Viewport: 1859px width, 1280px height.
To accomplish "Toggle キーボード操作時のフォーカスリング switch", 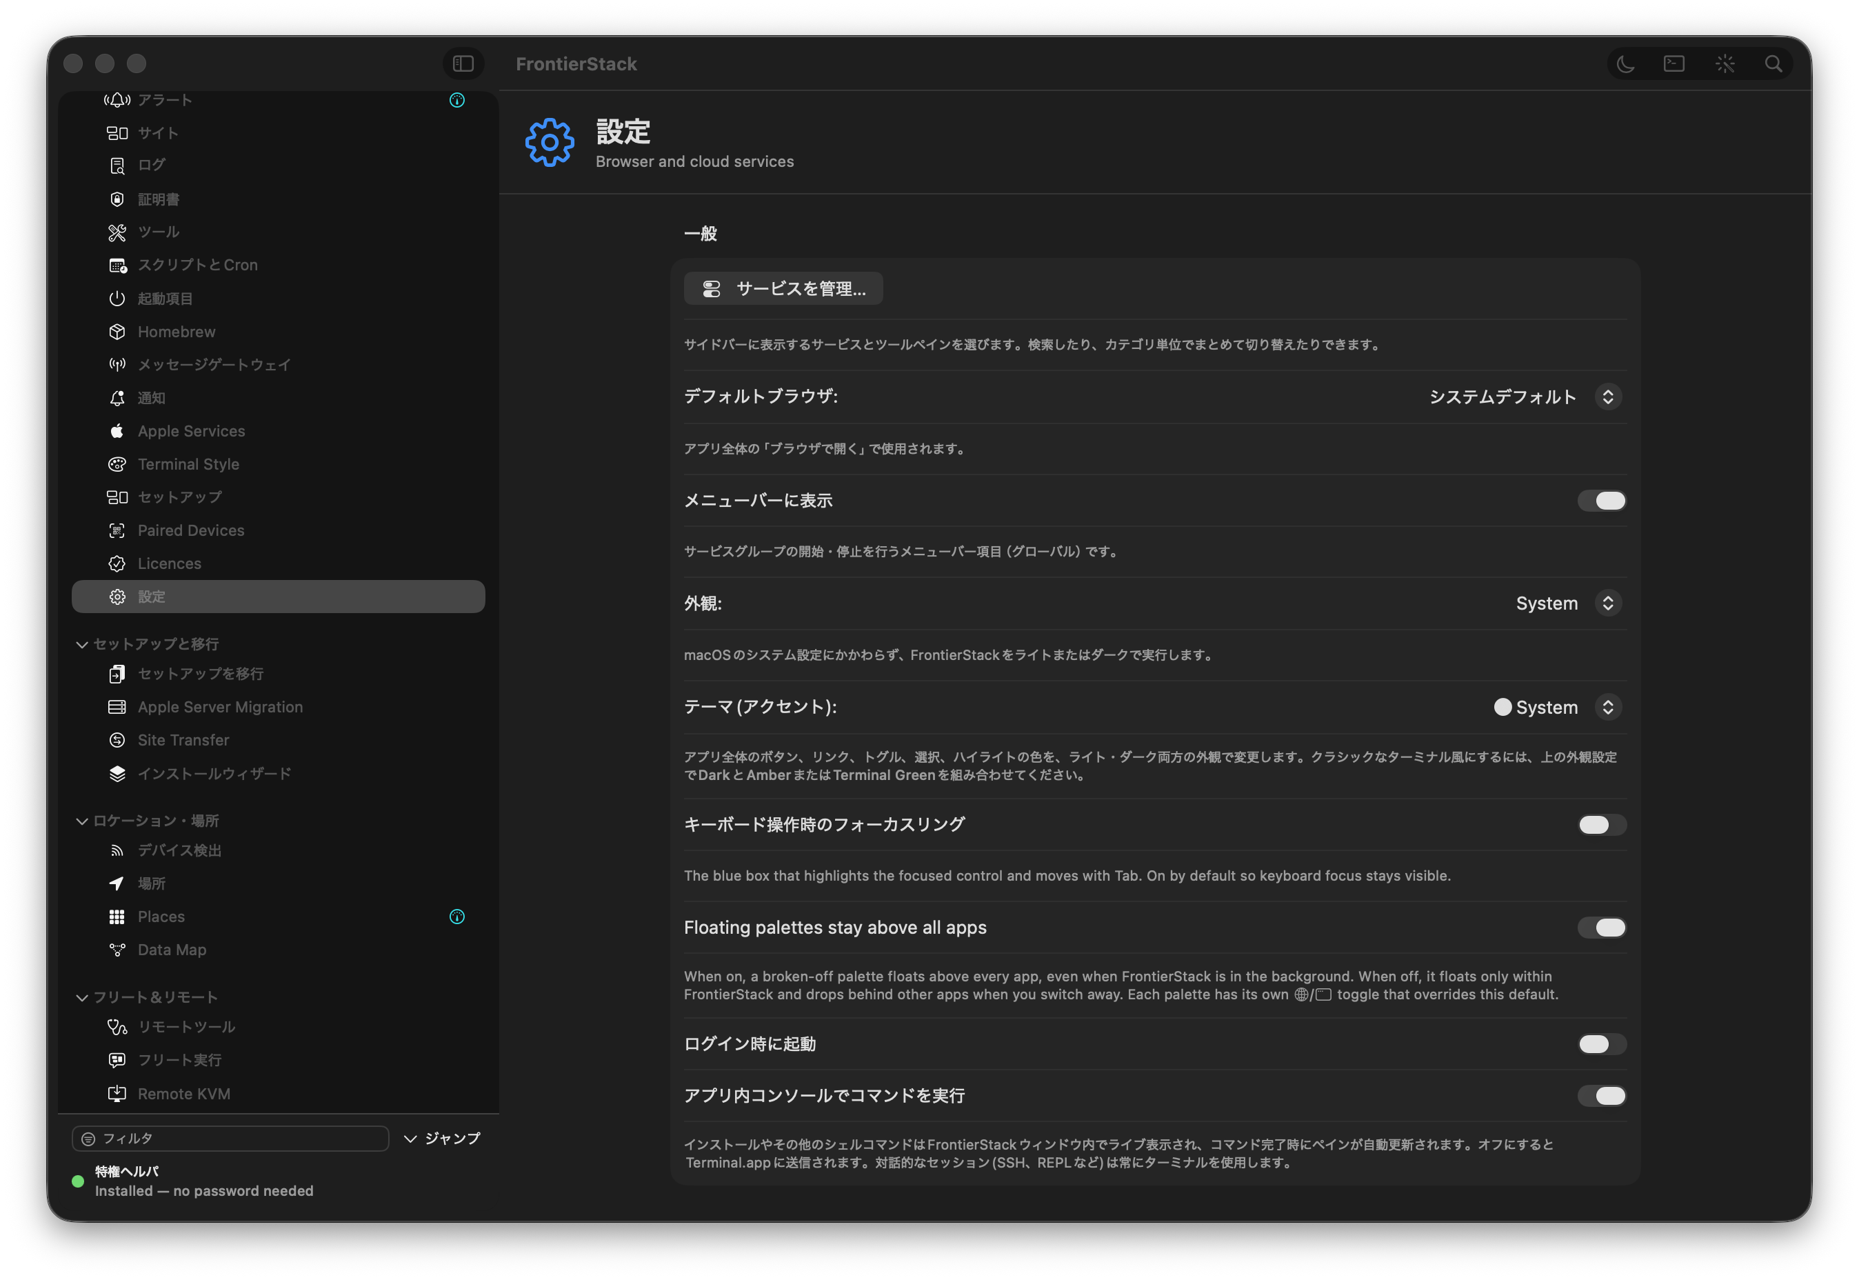I will pos(1602,826).
